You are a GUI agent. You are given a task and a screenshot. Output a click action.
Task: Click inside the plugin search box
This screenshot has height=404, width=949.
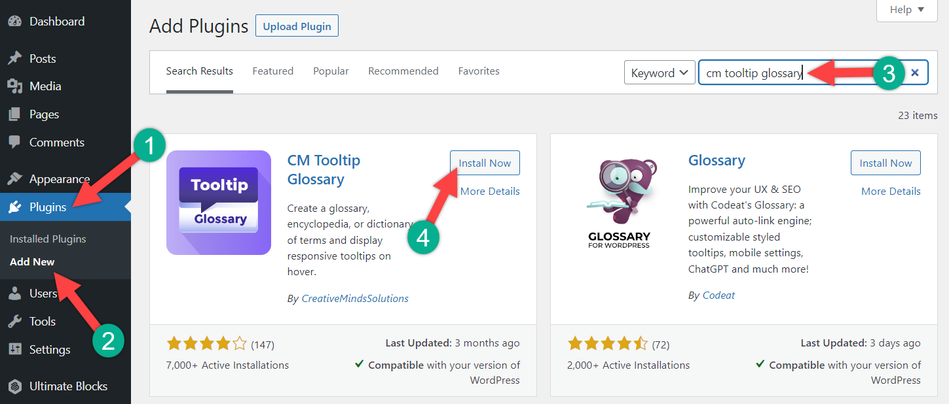click(x=753, y=73)
